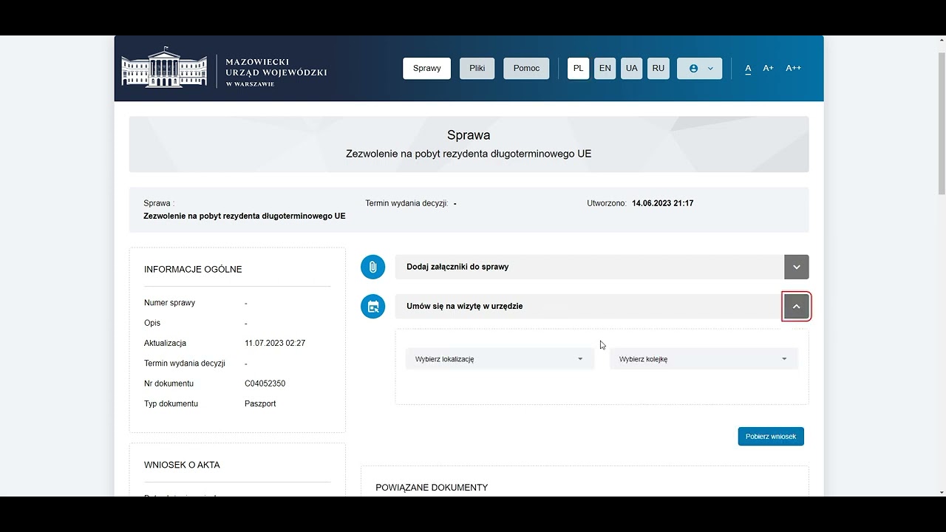Switch language to English EN

[x=605, y=68]
